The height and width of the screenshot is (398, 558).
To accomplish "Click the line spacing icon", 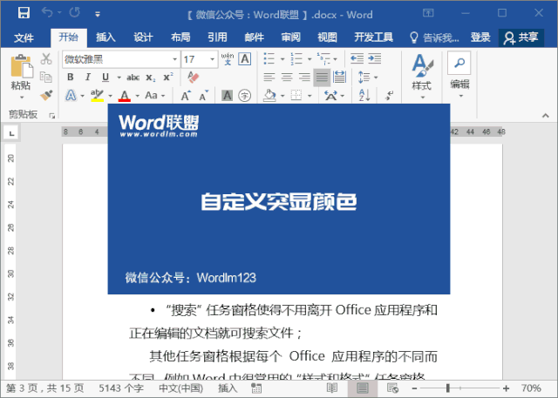I will click(x=364, y=77).
